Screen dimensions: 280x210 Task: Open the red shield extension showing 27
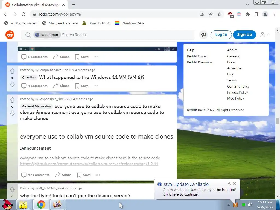(x=231, y=15)
